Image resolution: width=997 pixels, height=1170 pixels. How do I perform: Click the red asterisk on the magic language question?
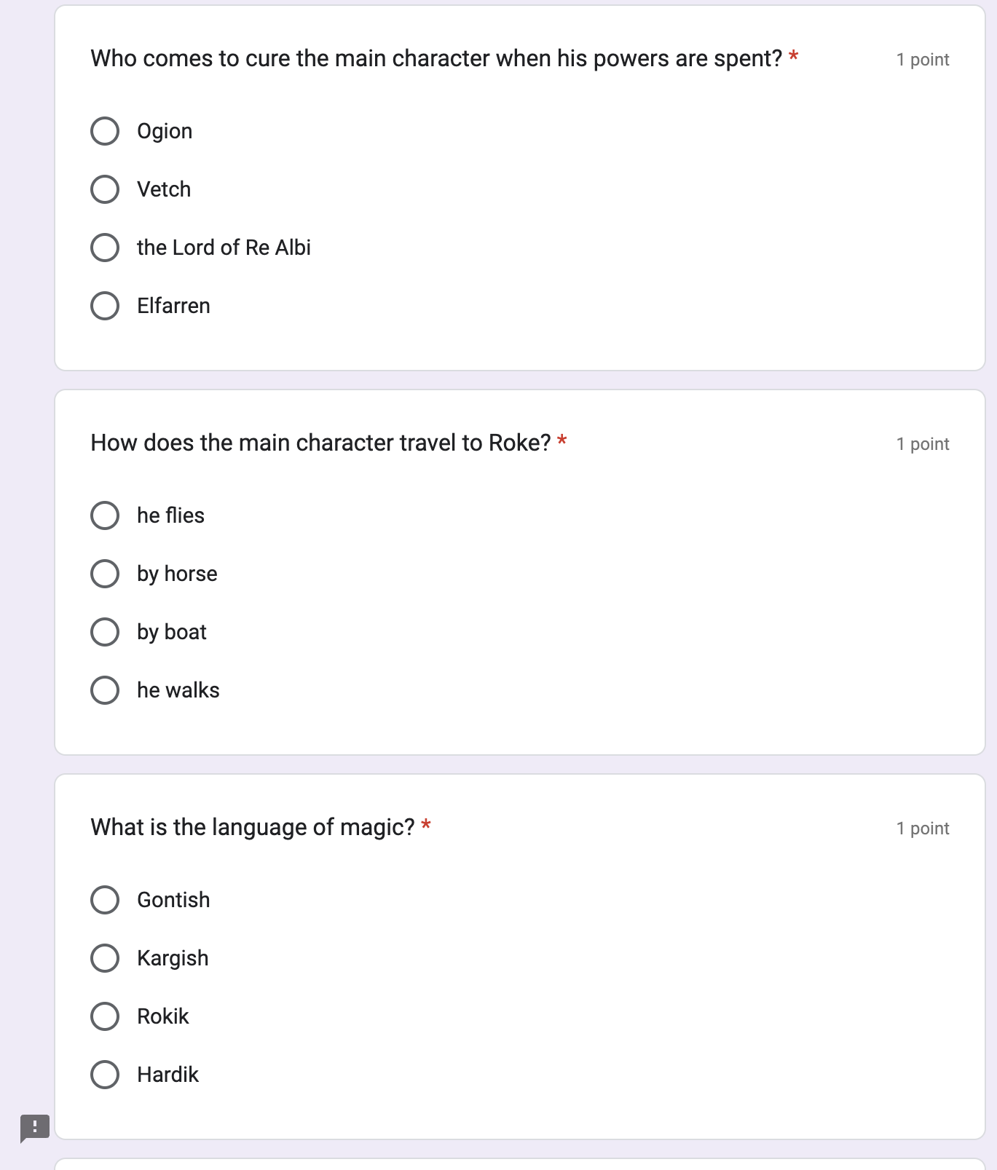pyautogui.click(x=426, y=823)
